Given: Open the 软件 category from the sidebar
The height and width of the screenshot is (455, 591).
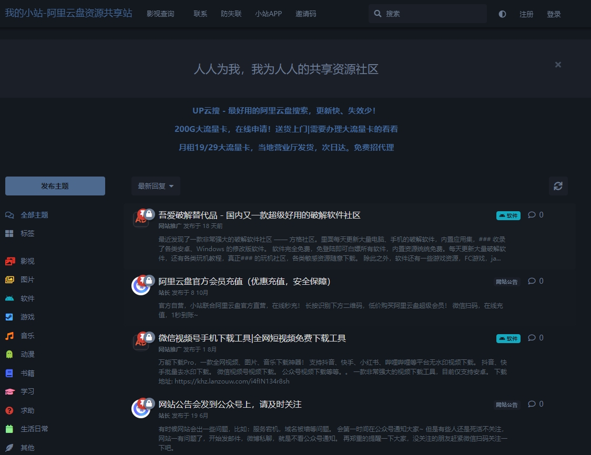Looking at the screenshot, I should [9, 298].
